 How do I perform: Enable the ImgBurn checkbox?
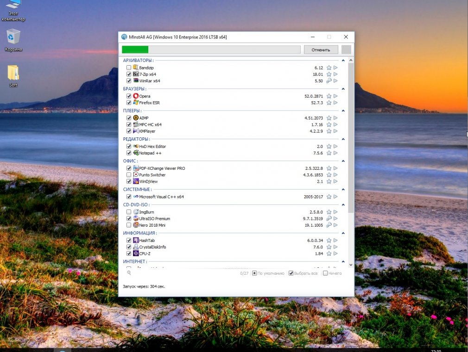pyautogui.click(x=129, y=212)
